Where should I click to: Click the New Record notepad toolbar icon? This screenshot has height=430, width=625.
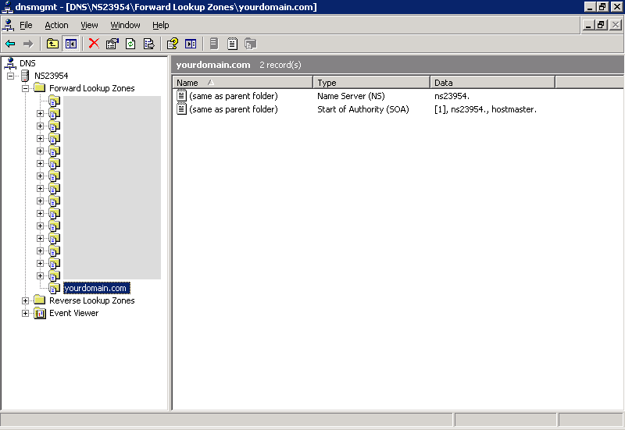(x=232, y=44)
